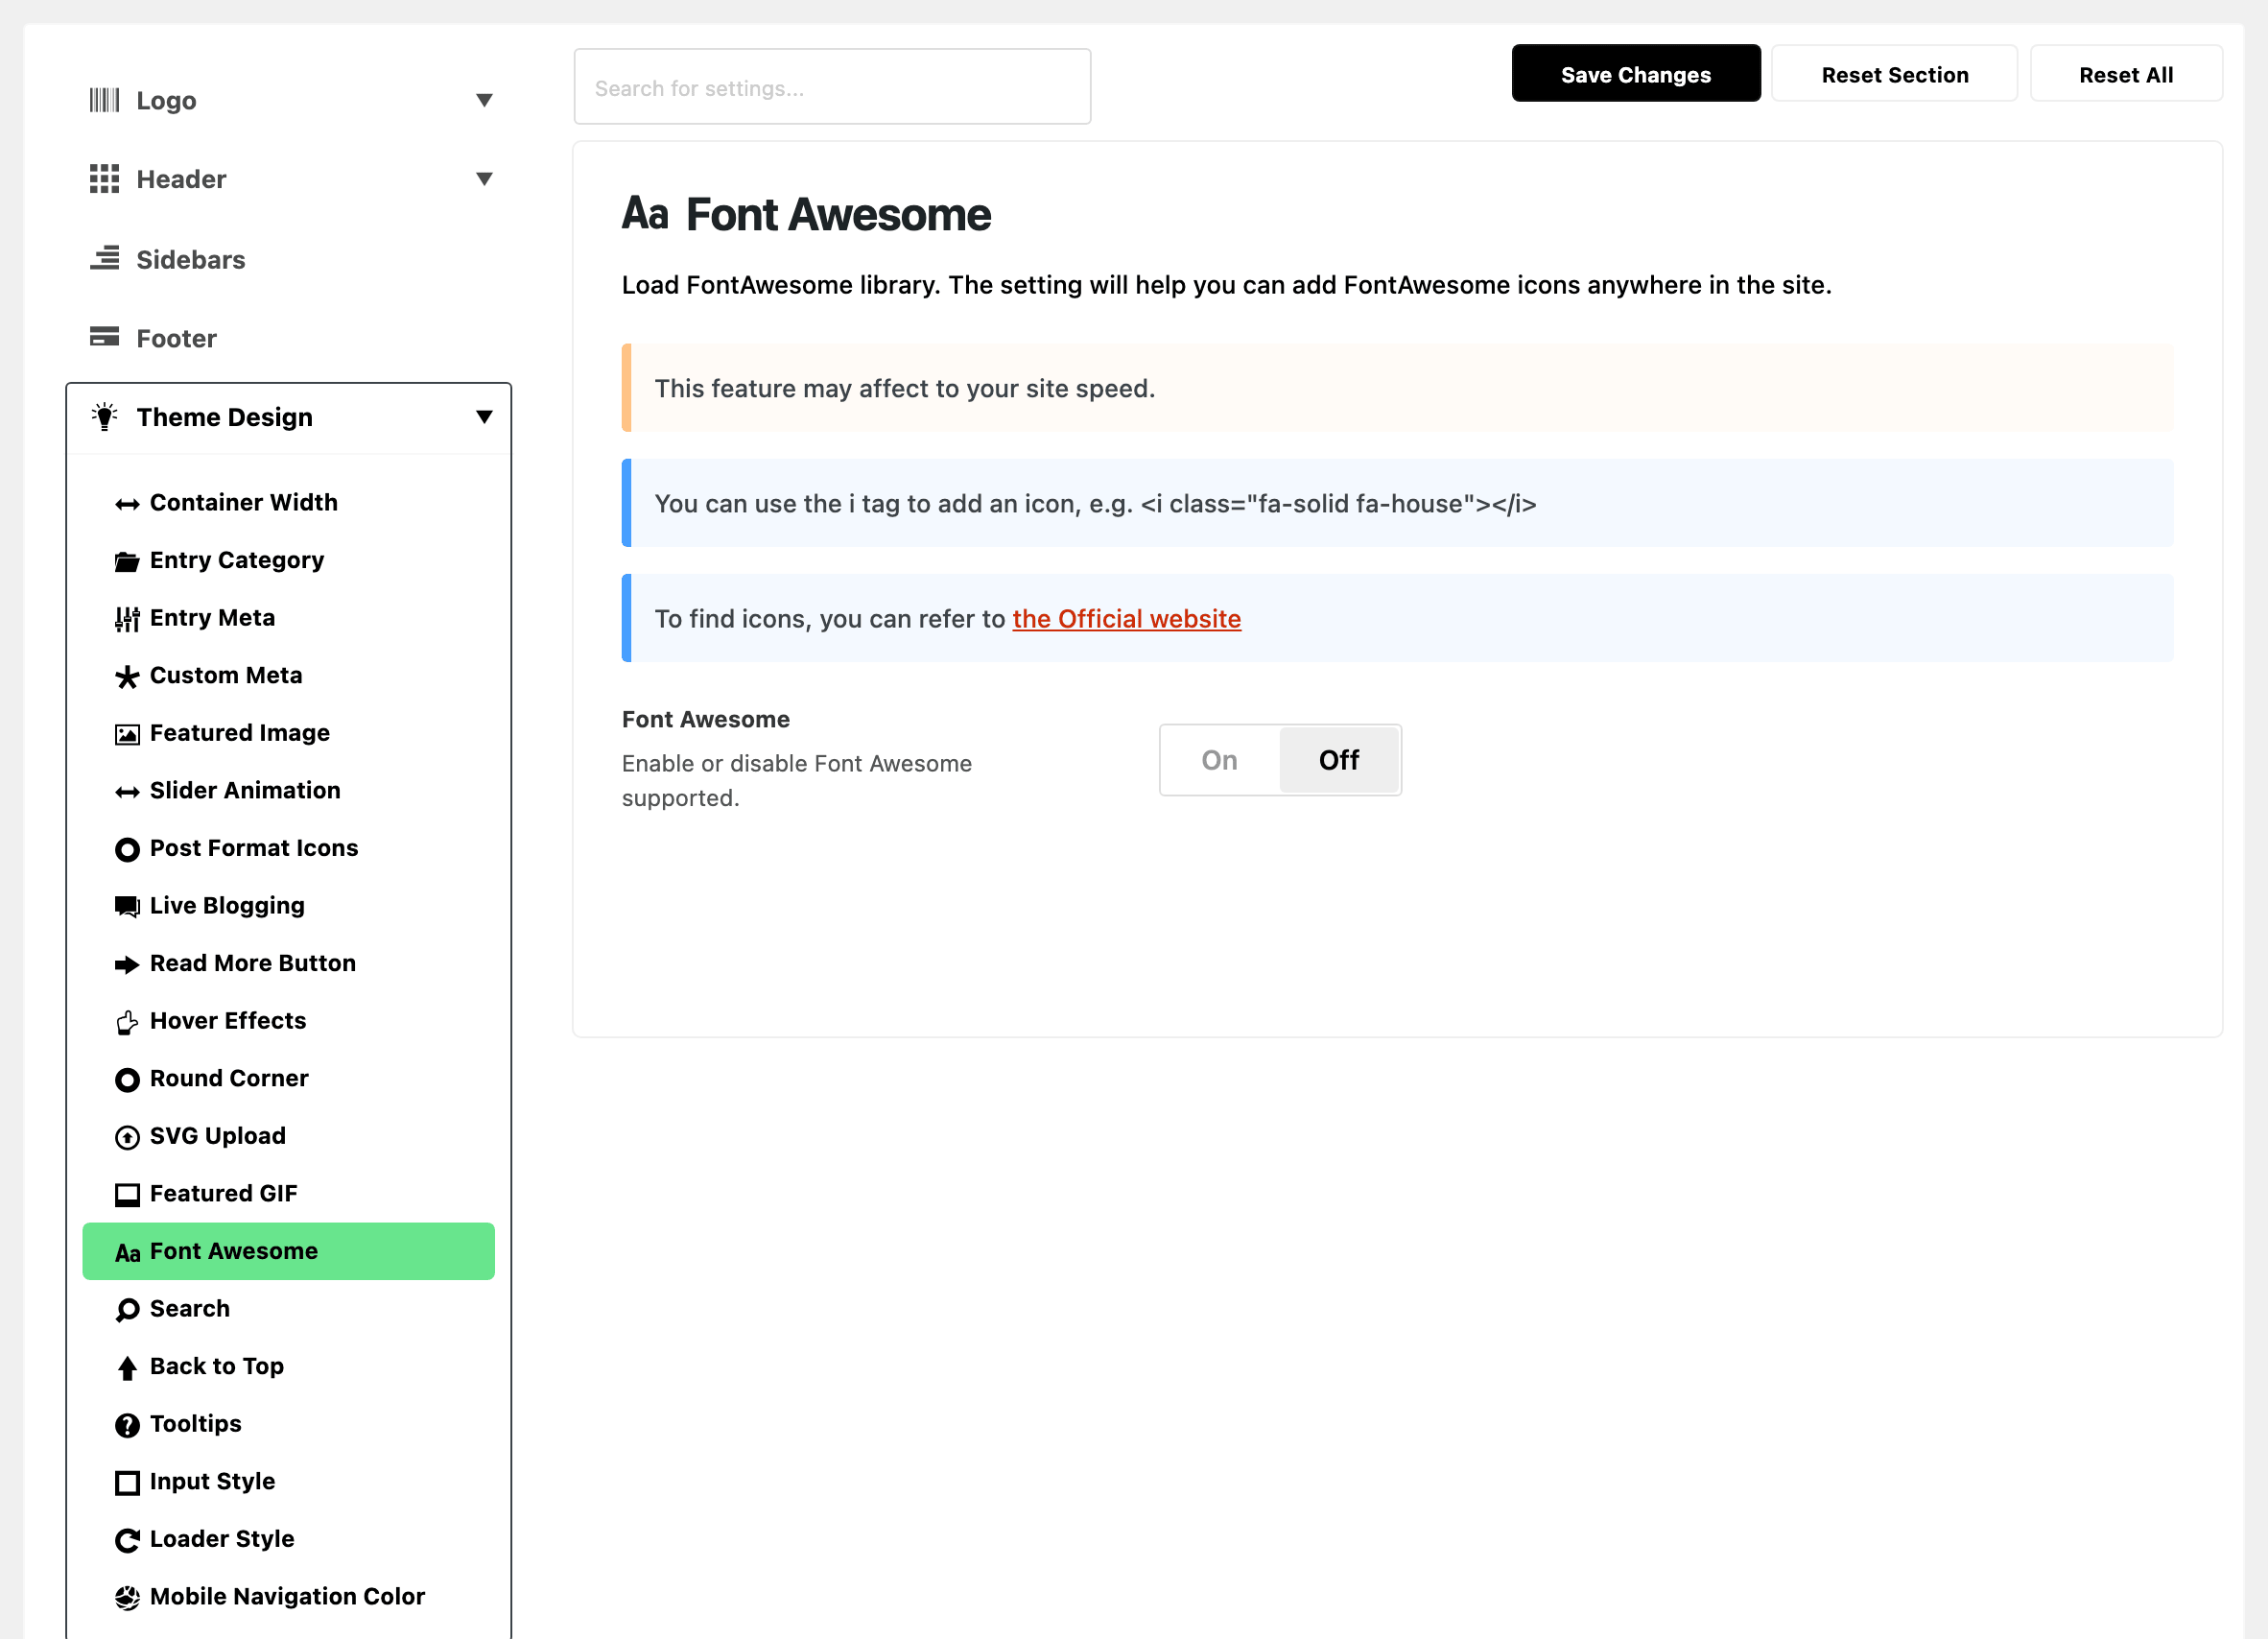Screen dimensions: 2268x1639
Task: Click the Entry Meta sliders icon
Action: tap(127, 619)
